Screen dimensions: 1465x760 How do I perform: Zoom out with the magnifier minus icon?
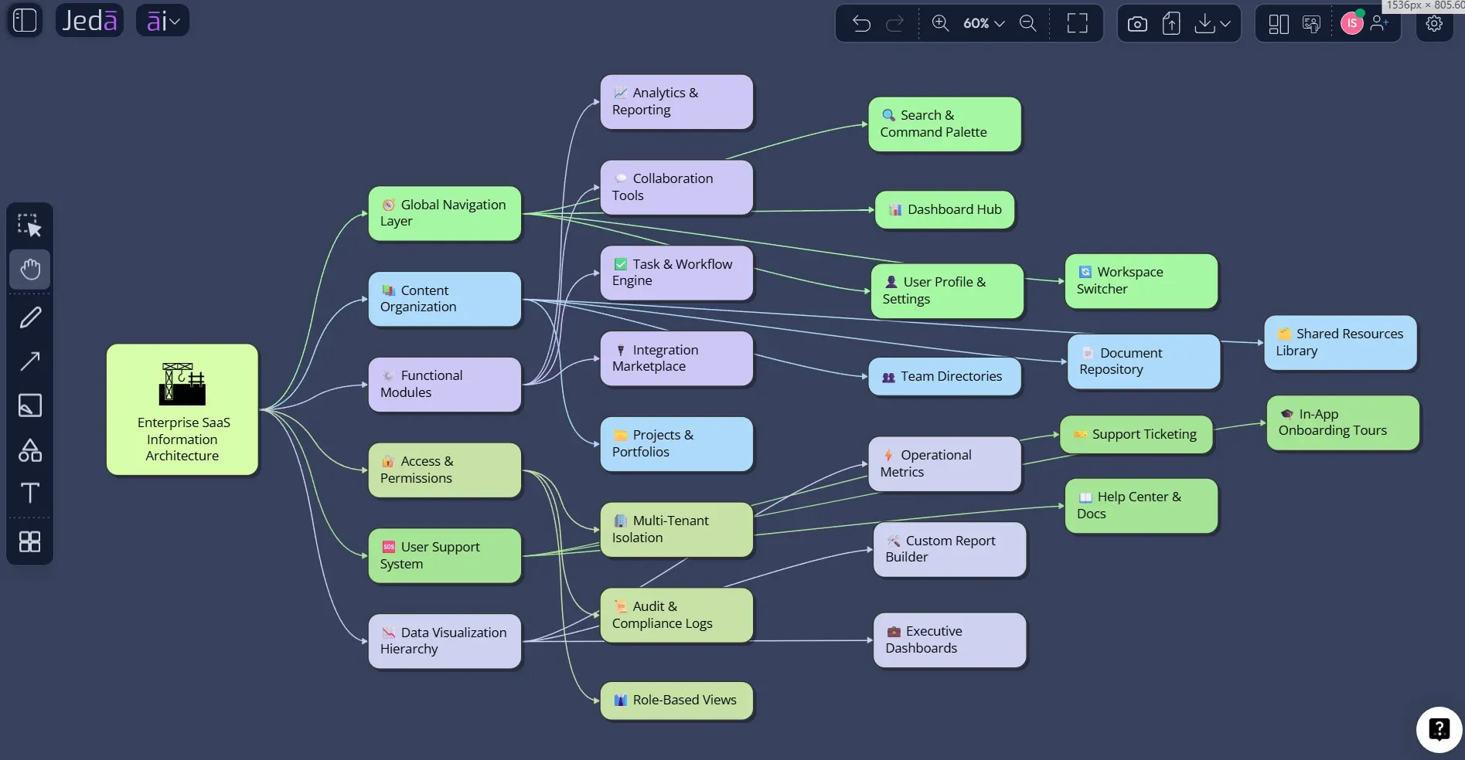coord(1027,23)
